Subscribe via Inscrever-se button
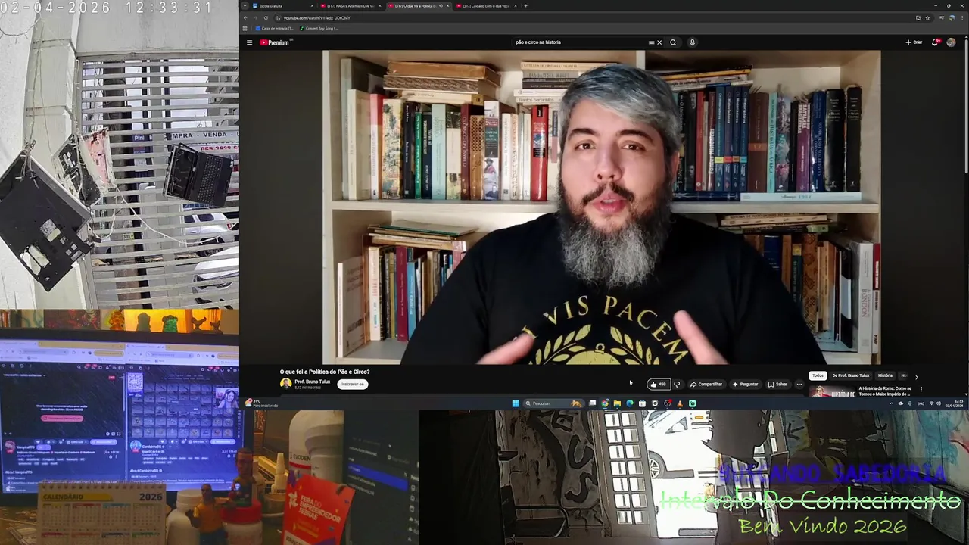The image size is (969, 545). [352, 384]
